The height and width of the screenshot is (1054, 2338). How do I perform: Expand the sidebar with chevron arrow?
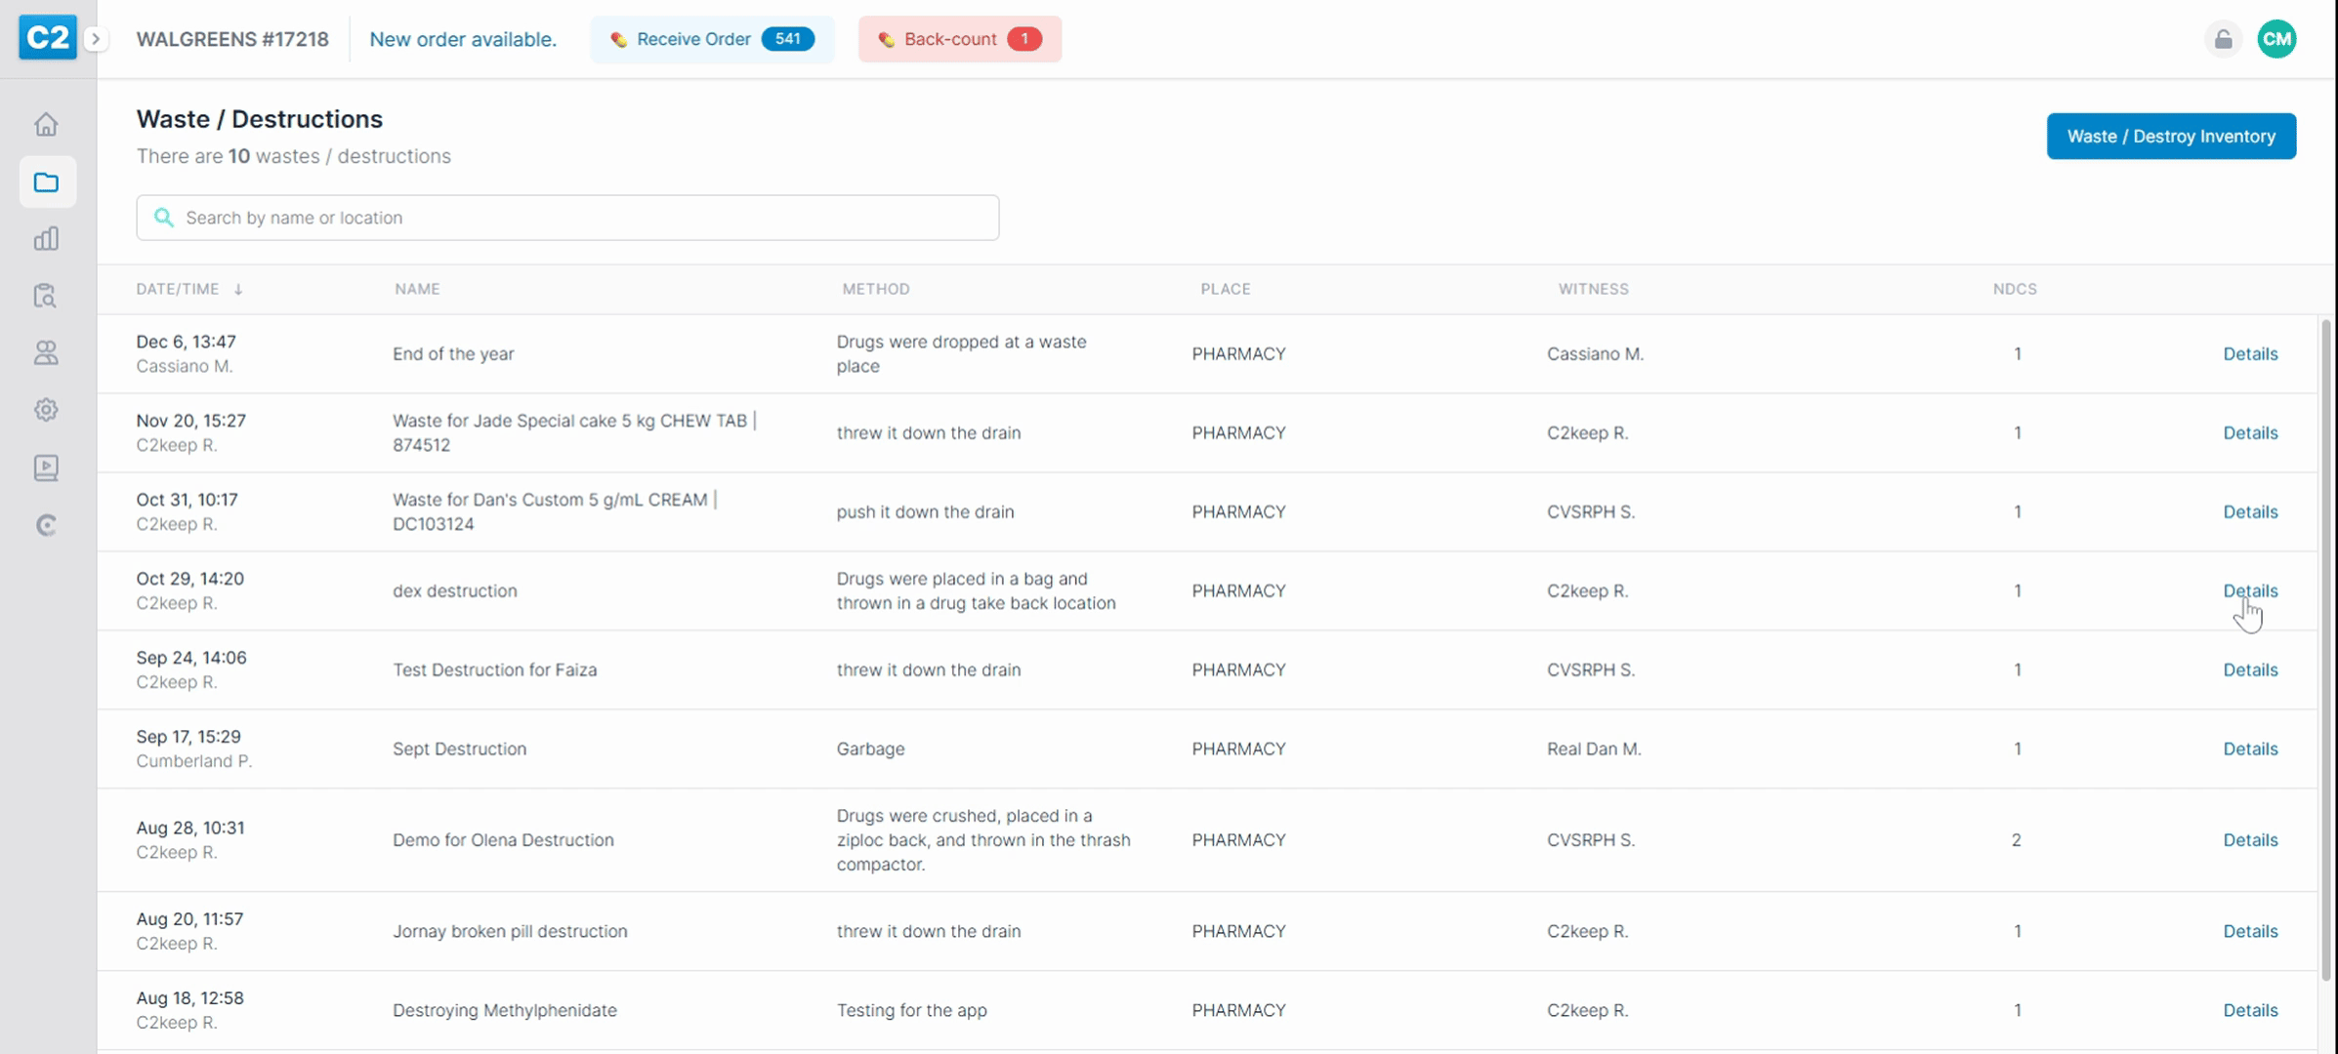pos(96,39)
